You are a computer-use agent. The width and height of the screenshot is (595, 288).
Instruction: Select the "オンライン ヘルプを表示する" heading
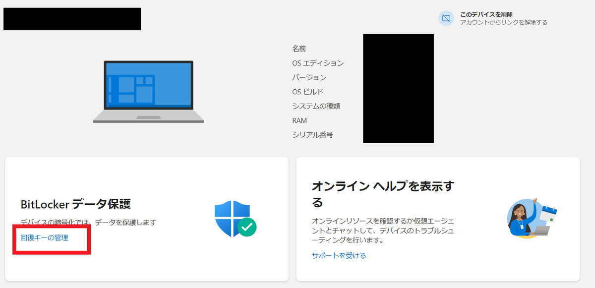(383, 194)
